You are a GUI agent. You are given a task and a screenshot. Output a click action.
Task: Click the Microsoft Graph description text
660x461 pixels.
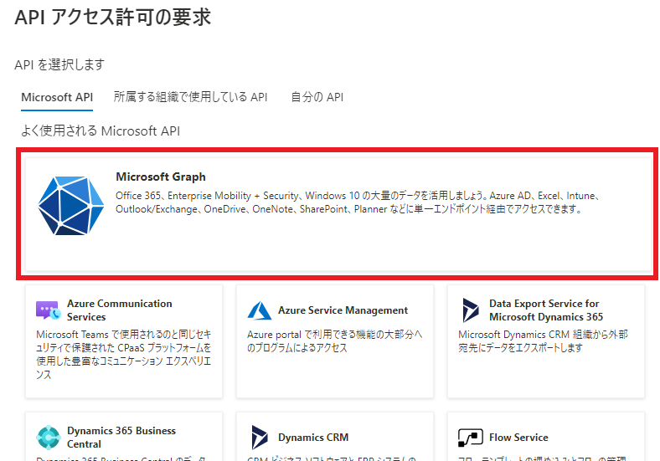[x=358, y=202]
